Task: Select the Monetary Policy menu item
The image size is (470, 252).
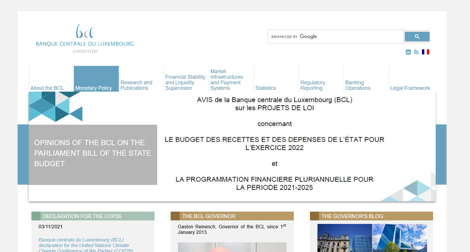Action: click(x=94, y=88)
